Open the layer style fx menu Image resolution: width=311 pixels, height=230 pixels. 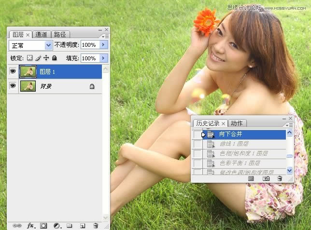point(30,225)
